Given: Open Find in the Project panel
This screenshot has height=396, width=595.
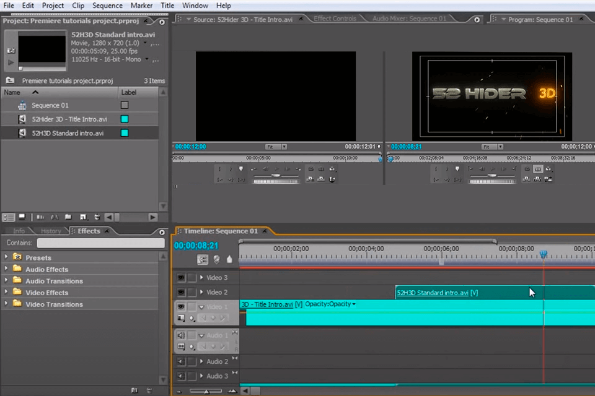Looking at the screenshot, I should coord(54,217).
